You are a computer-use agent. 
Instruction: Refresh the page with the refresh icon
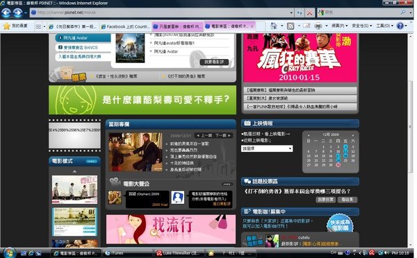300,12
